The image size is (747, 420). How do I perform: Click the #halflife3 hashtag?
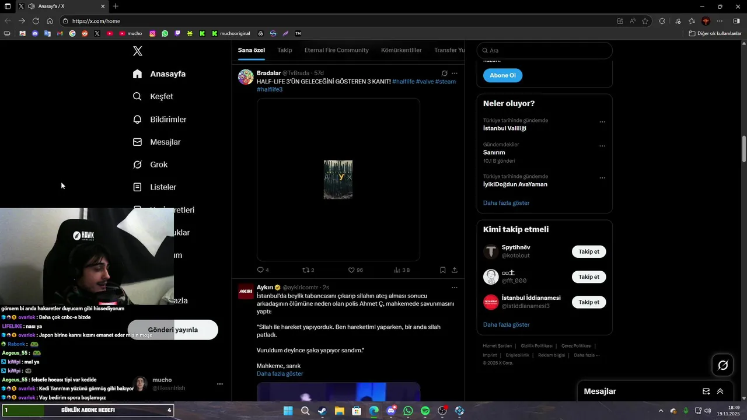pos(270,89)
